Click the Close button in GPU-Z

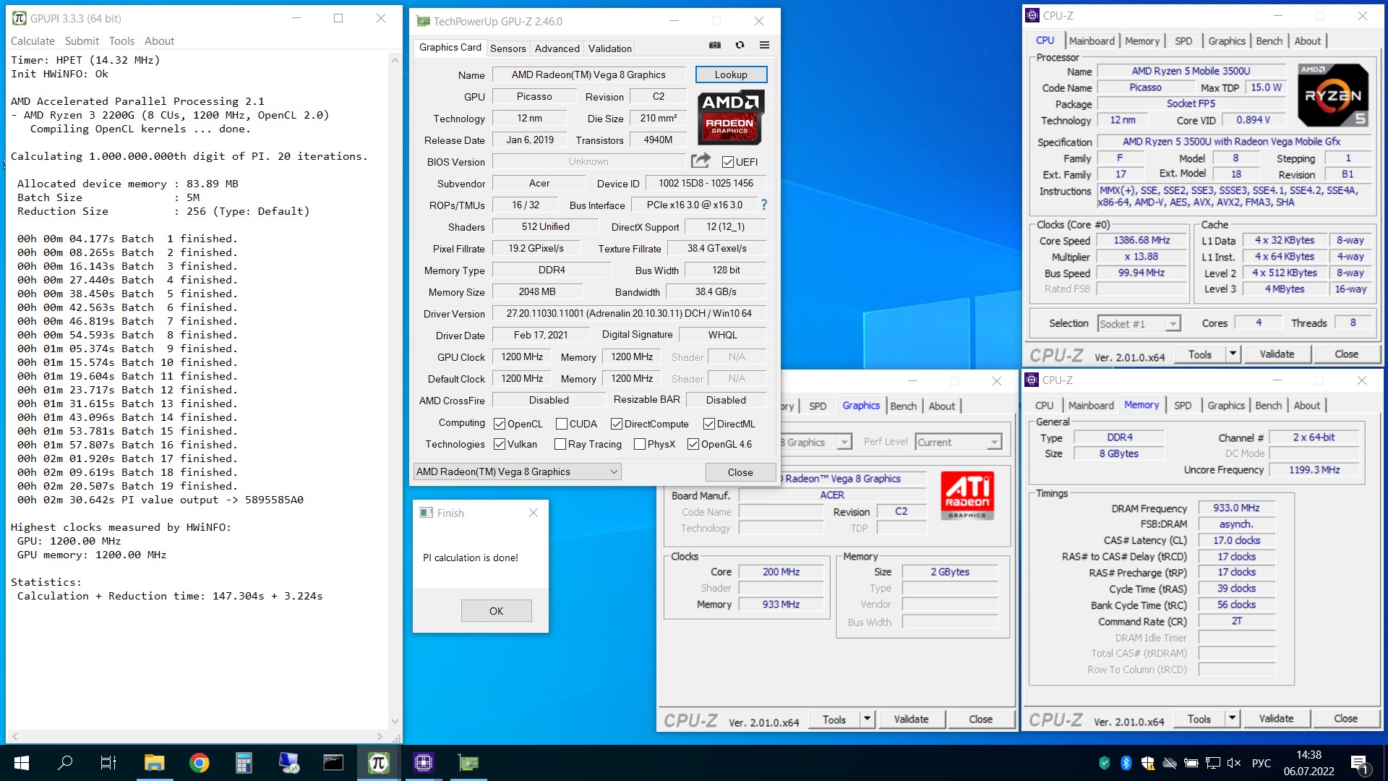[740, 472]
